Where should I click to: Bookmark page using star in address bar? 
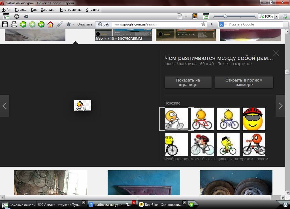click(203, 24)
